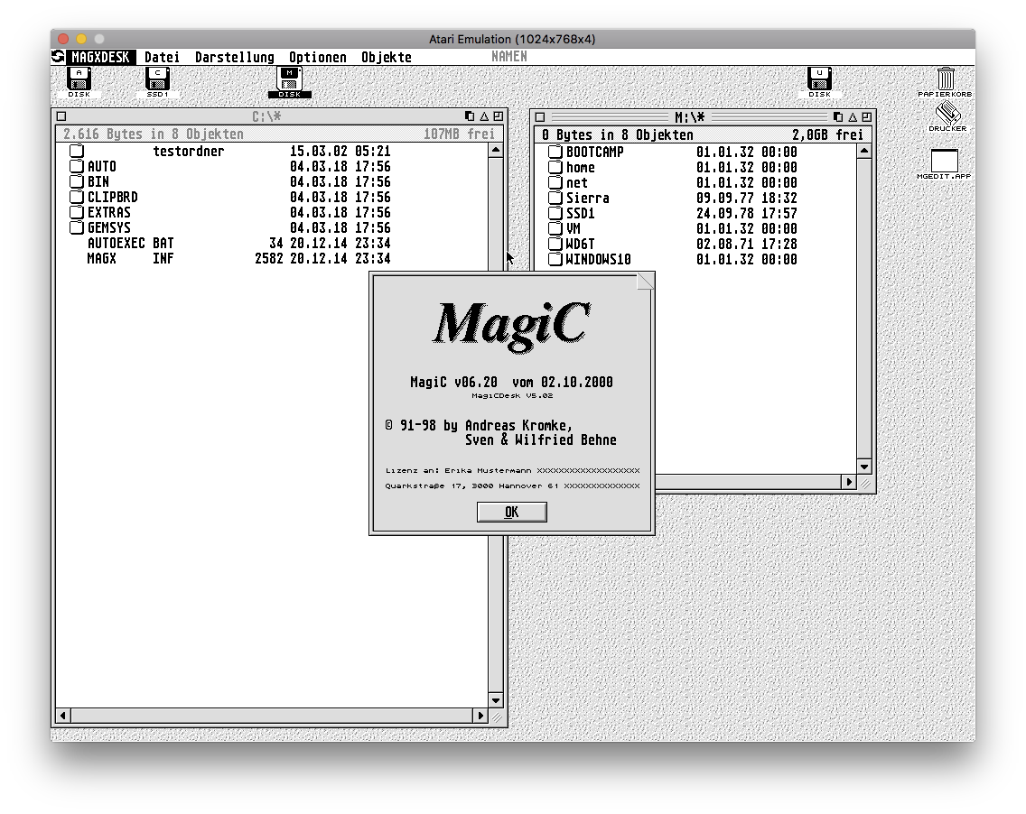Open the Darstellung menu

click(x=234, y=56)
